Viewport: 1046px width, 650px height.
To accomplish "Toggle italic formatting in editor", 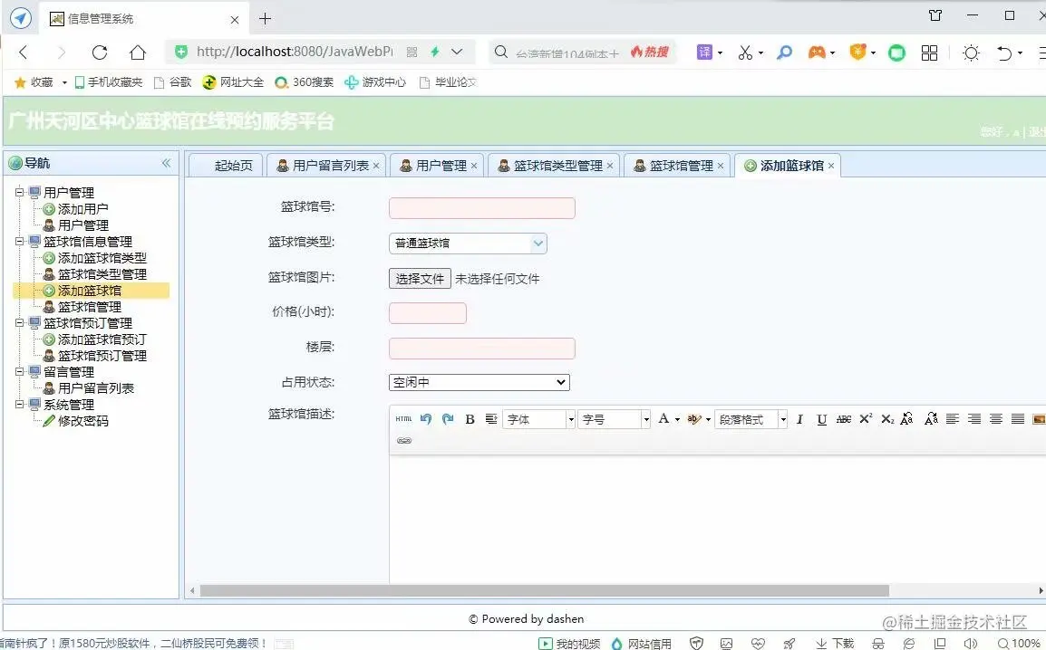I will click(799, 419).
